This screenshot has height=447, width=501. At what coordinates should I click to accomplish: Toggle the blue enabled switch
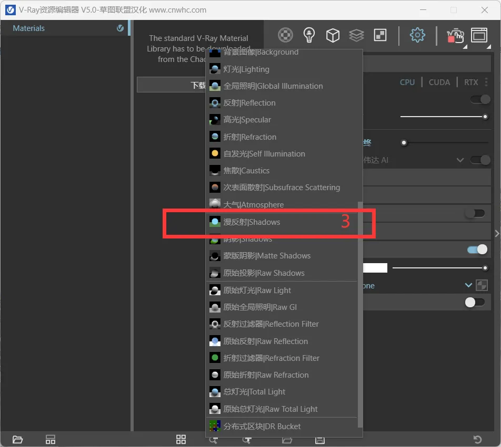[x=477, y=250]
